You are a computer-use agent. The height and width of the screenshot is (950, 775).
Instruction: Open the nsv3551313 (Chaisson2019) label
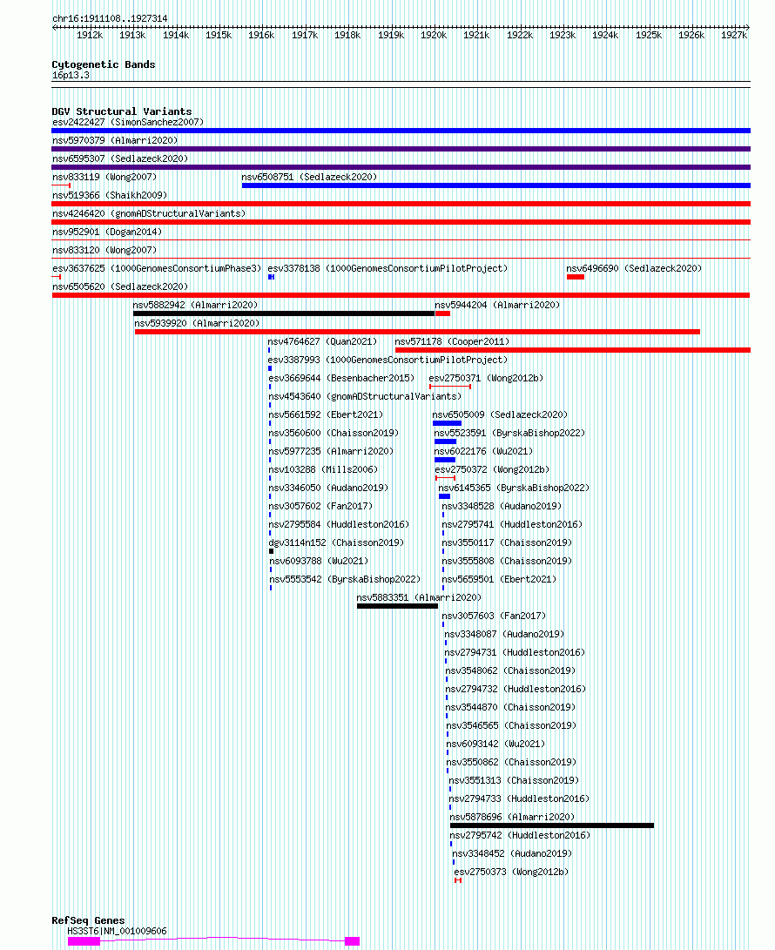[x=514, y=780]
